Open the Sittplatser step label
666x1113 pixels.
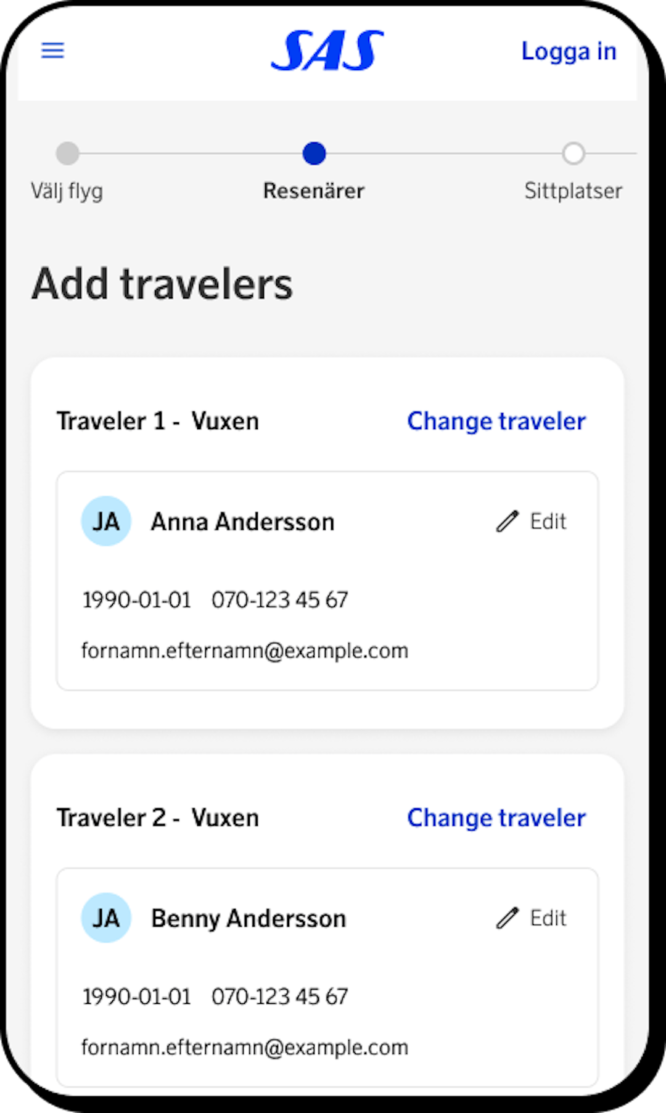pos(573,191)
